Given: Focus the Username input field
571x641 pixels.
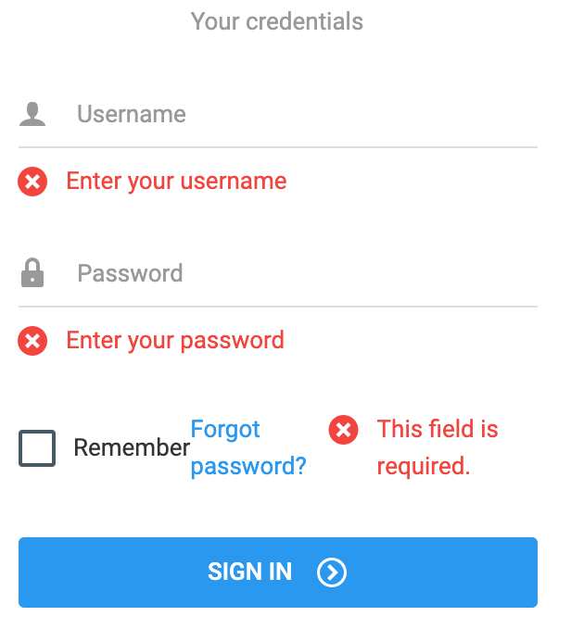Looking at the screenshot, I should point(297,114).
